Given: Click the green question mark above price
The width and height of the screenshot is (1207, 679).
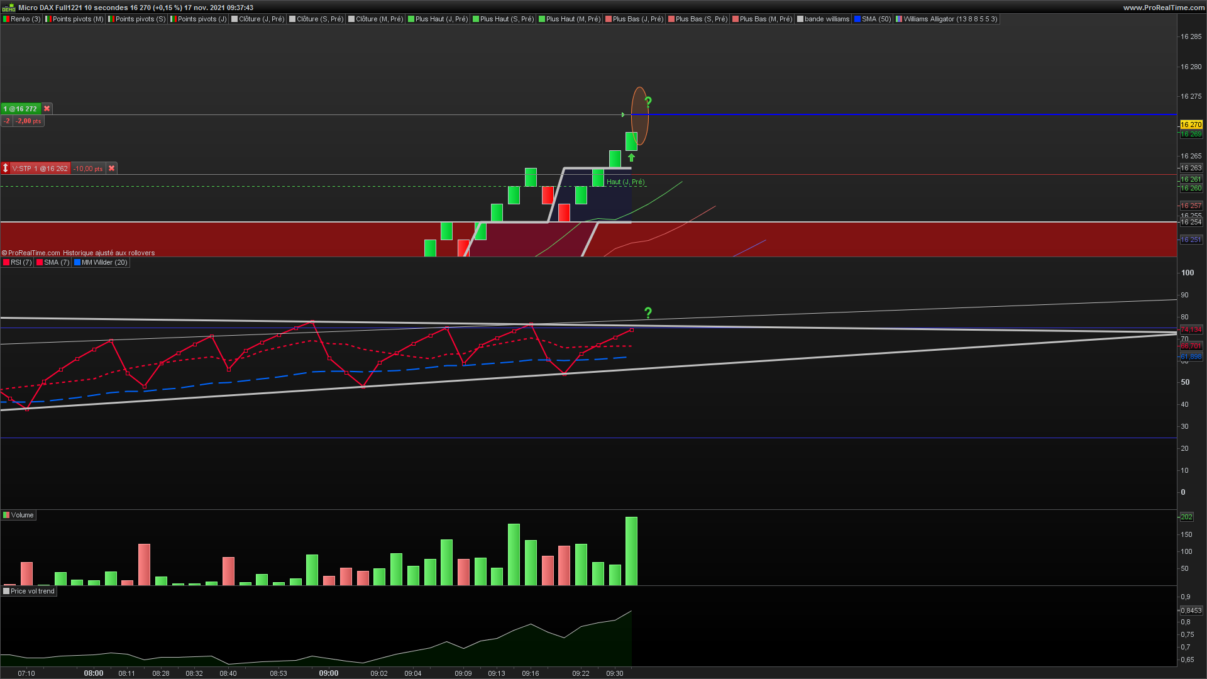Looking at the screenshot, I should [x=648, y=101].
